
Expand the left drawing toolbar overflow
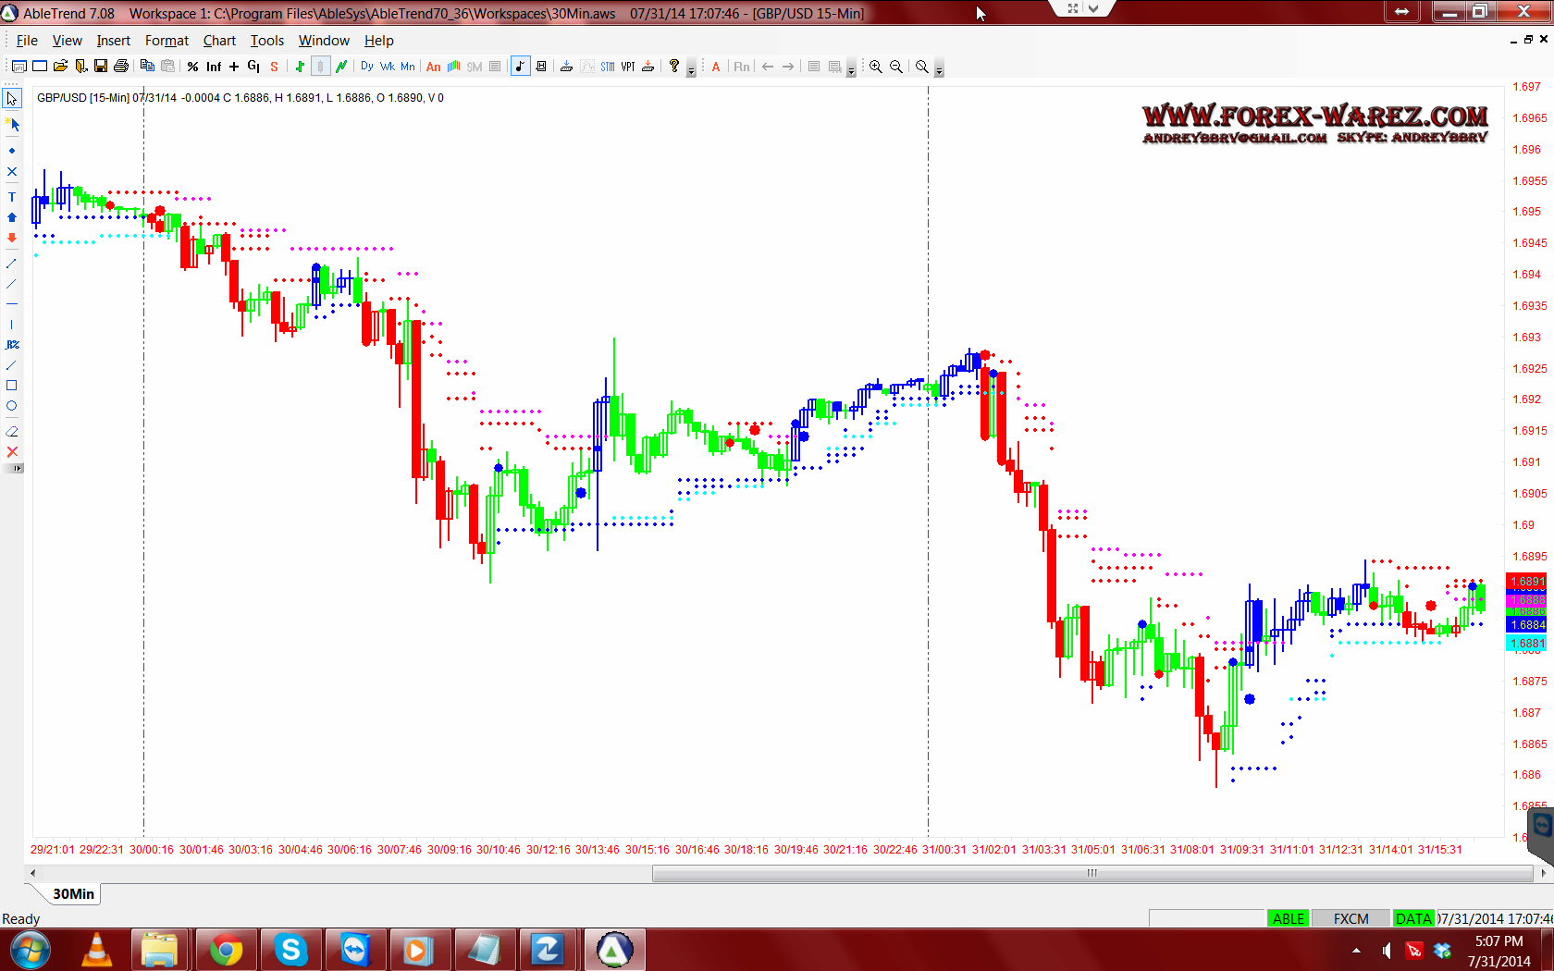click(15, 469)
